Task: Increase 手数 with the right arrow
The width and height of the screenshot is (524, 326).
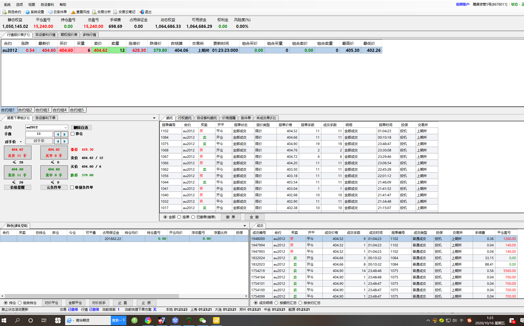Action: [65, 134]
